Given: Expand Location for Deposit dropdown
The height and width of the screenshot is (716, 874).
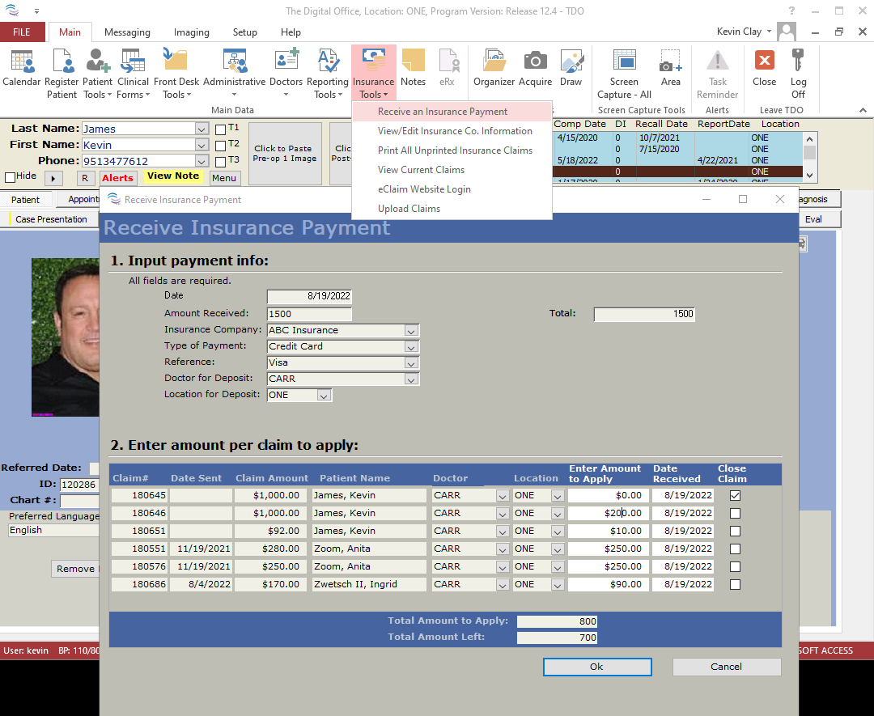Looking at the screenshot, I should (324, 395).
